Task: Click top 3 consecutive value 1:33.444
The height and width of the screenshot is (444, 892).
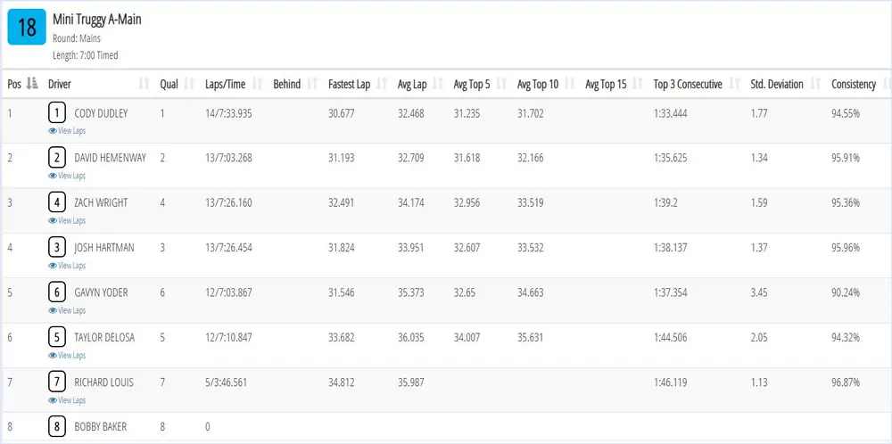Action: pos(670,114)
